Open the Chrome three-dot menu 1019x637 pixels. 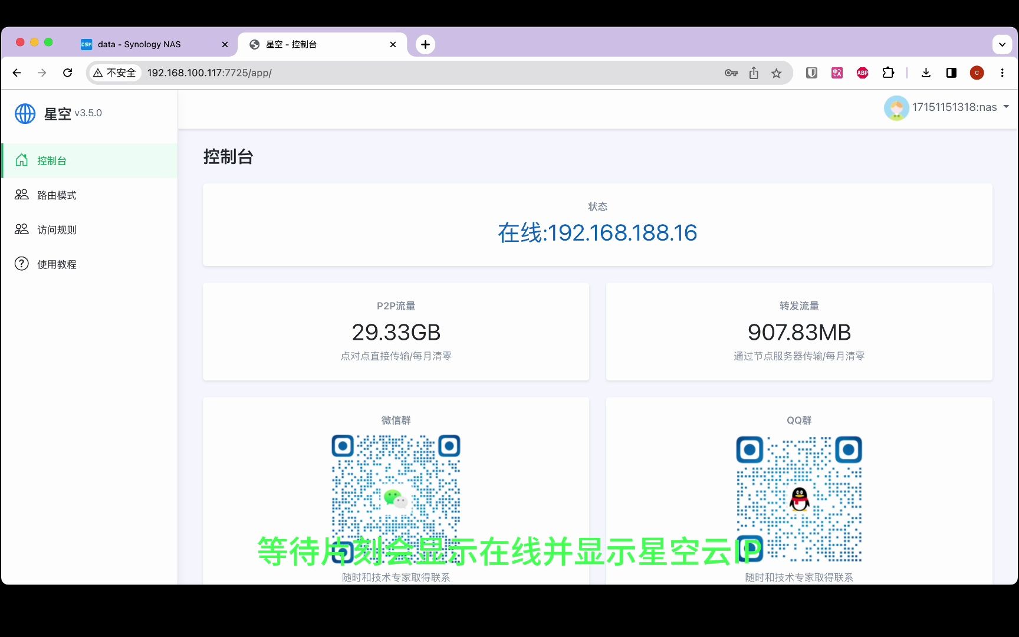click(x=1002, y=73)
